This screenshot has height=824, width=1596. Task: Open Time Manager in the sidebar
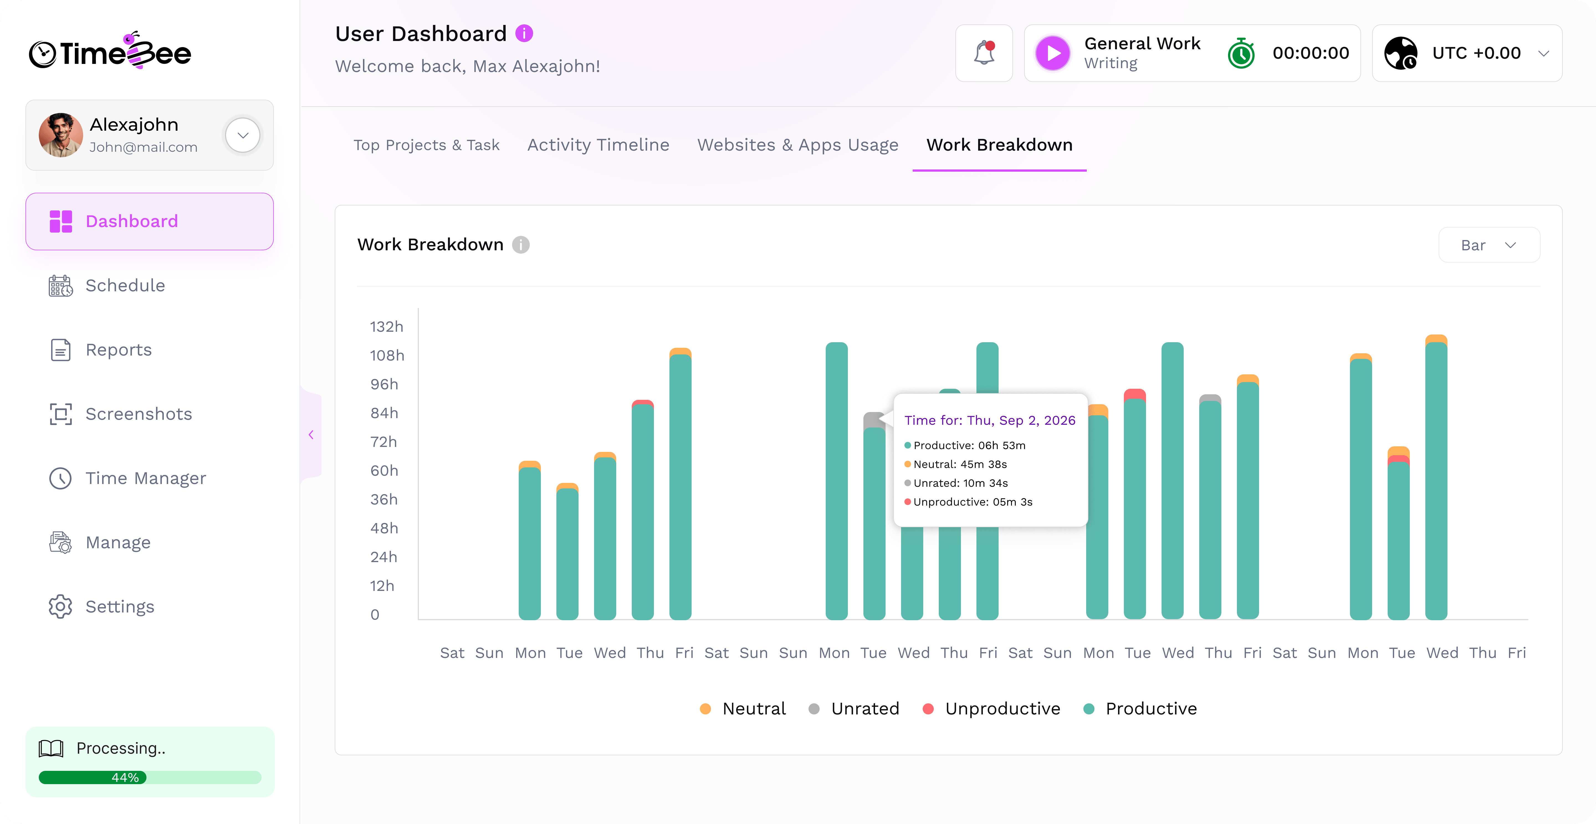(149, 478)
